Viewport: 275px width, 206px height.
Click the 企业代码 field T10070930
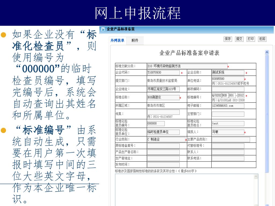point(163,72)
